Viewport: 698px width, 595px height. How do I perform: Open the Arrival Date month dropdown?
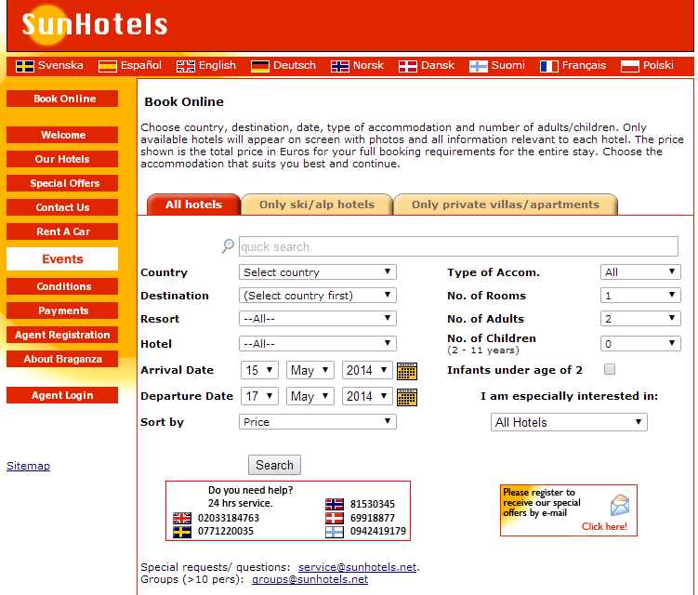pos(309,370)
